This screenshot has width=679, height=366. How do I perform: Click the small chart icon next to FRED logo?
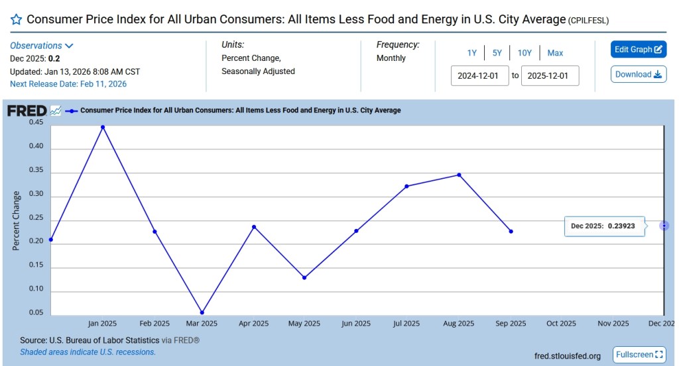tap(56, 111)
